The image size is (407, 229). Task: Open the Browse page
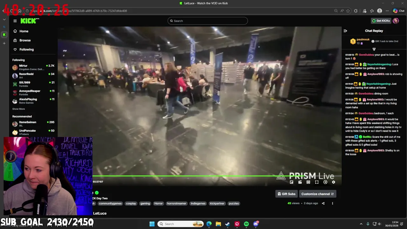point(22,40)
